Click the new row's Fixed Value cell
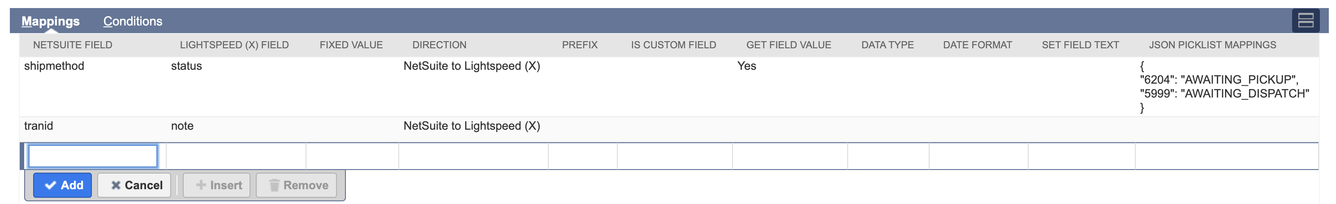This screenshot has width=1336, height=204. 352,156
